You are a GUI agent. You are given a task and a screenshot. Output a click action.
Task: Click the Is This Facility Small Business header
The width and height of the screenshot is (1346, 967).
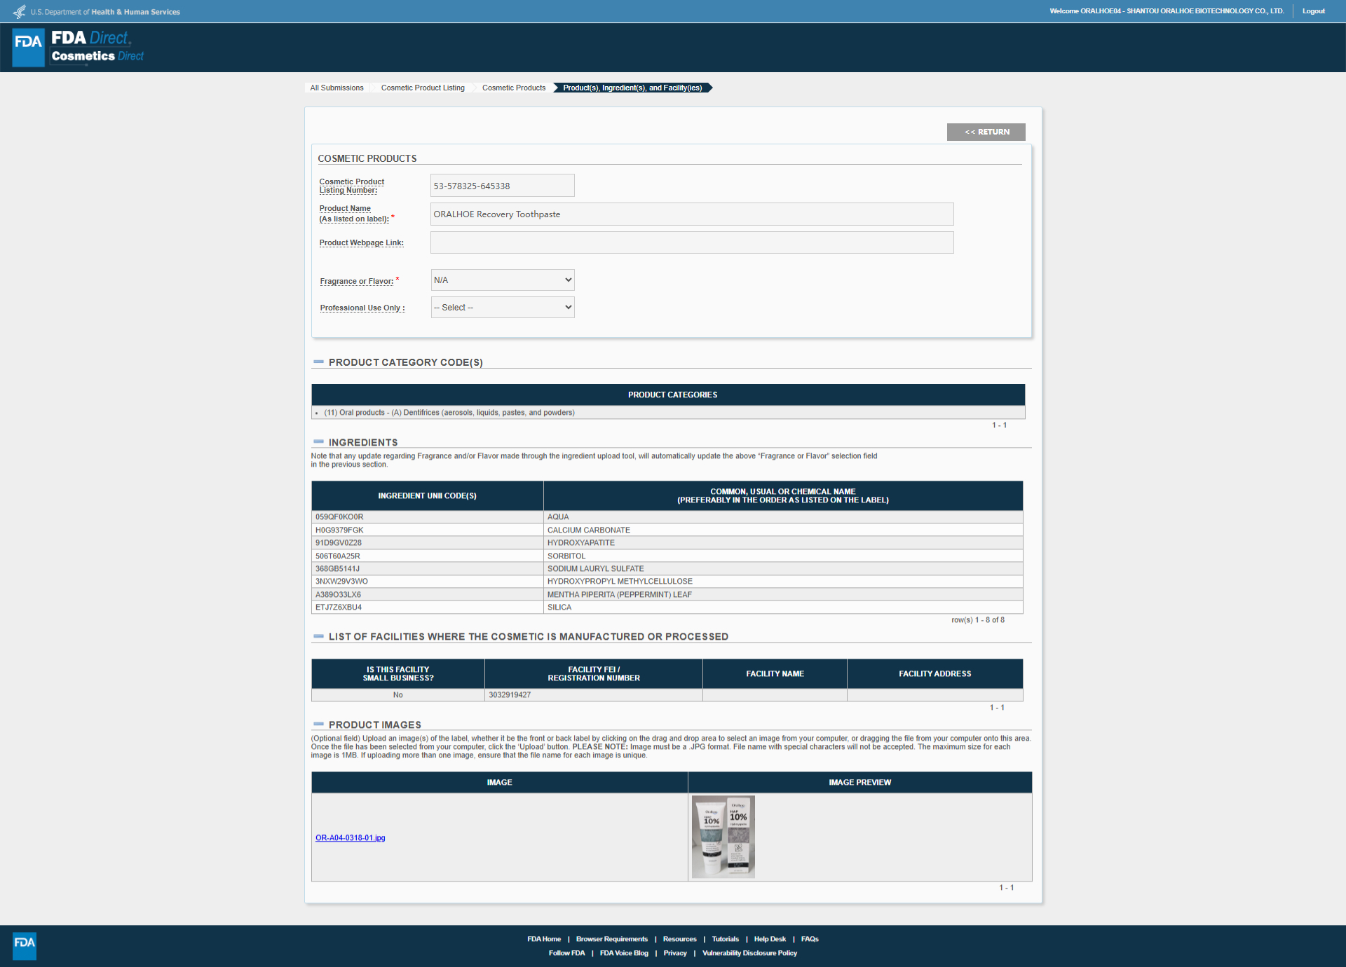[x=398, y=674]
